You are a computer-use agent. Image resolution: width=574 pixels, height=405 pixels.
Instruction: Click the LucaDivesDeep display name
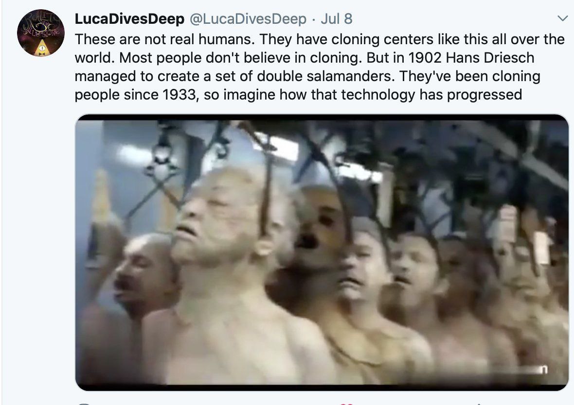click(129, 19)
